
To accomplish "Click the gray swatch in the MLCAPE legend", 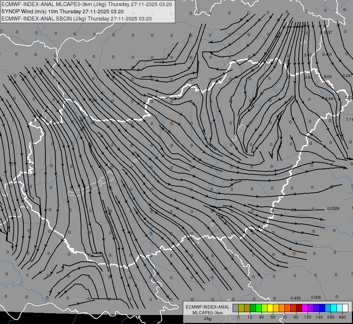I will click(x=236, y=308).
